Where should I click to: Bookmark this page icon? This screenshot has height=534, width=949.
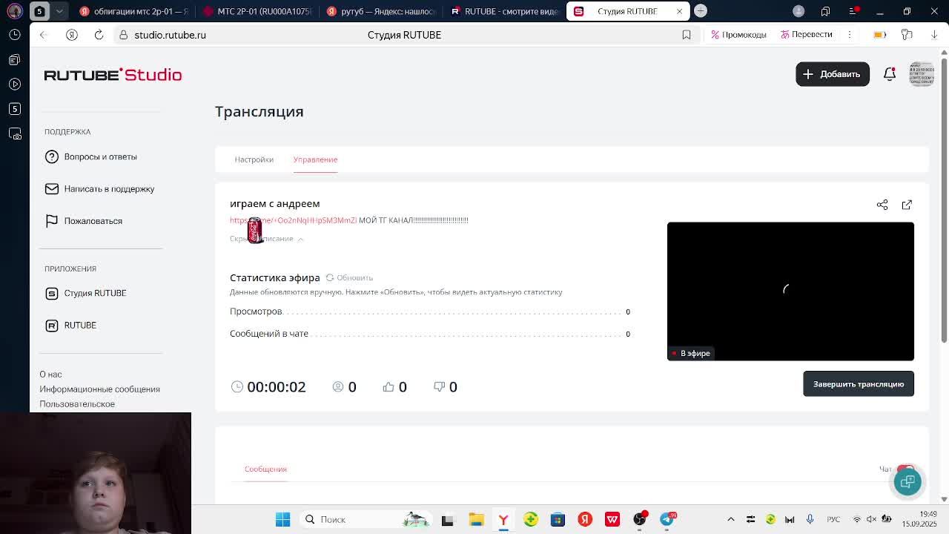[687, 35]
